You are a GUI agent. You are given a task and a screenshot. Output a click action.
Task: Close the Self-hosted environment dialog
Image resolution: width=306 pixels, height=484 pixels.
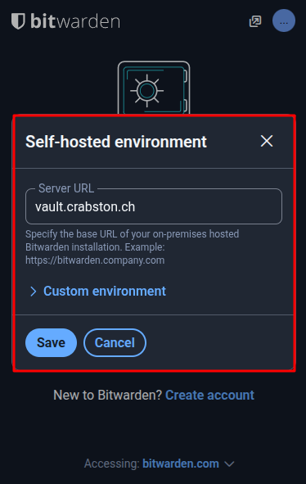(x=267, y=142)
